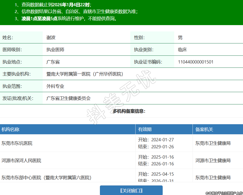Viewport: 243px width, 195px height.
Task: Click the 备案机关 column header
Action: pos(204,129)
